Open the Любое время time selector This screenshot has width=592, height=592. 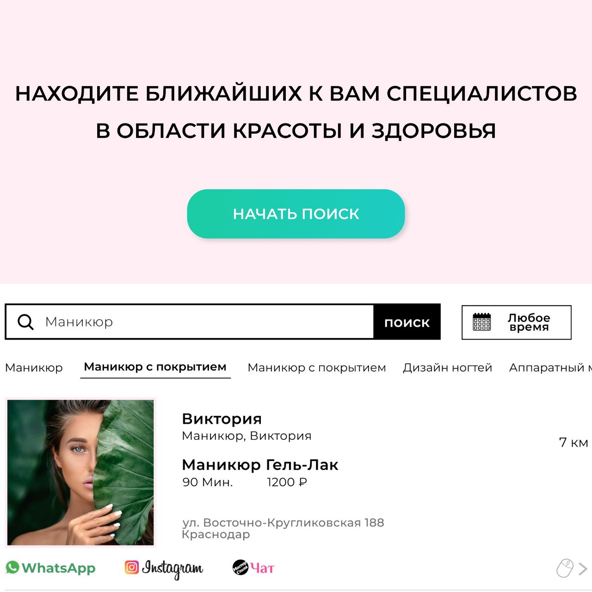tap(517, 322)
